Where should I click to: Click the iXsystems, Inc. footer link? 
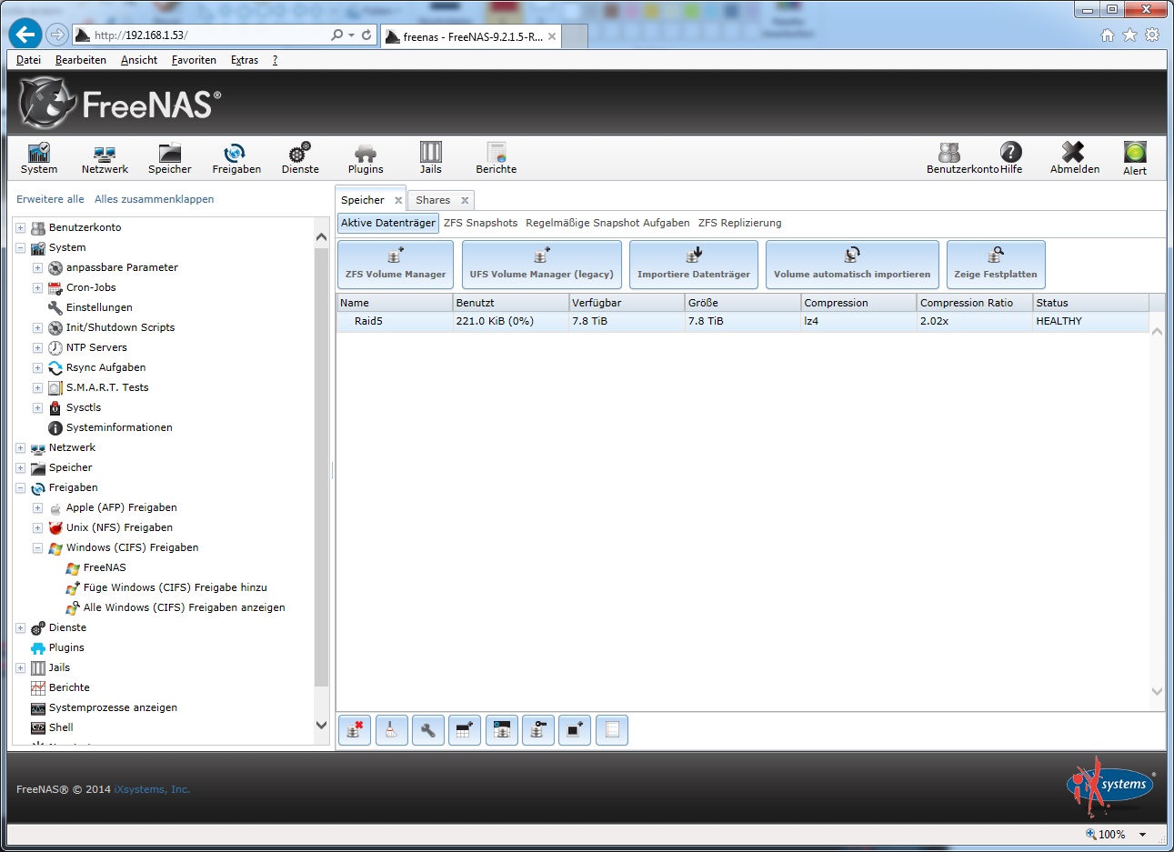[152, 789]
